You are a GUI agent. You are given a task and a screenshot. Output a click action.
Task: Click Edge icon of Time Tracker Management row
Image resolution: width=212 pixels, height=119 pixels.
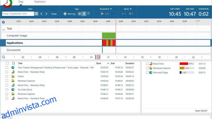(x=13, y=67)
